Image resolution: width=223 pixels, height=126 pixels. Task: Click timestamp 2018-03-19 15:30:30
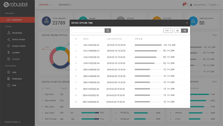pyautogui.click(x=116, y=63)
